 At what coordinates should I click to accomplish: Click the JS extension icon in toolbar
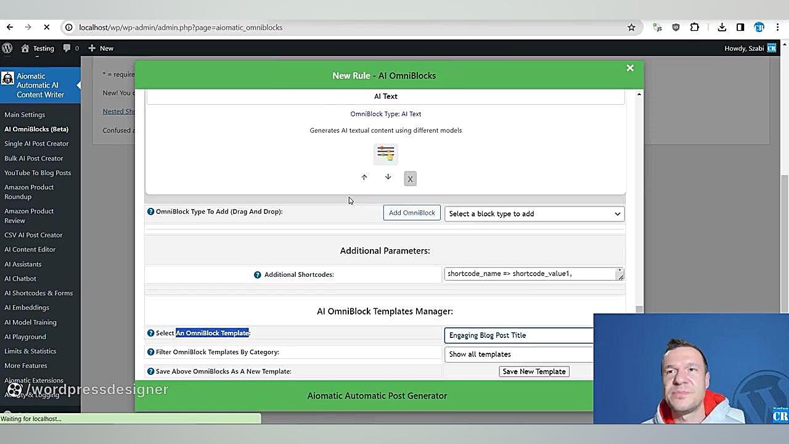coord(658,27)
